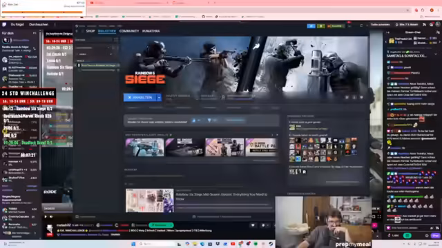Open the game settings gear icon
The image size is (442, 248).
pos(347,97)
